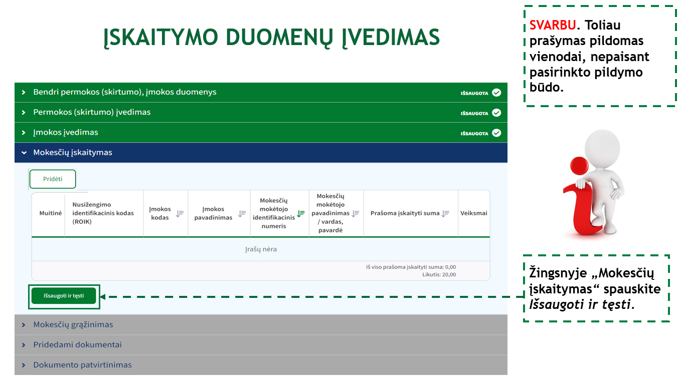Screen dimensions: 682x377
Task: Click the sort icon beside Įmokos kodas
Action: (x=180, y=213)
